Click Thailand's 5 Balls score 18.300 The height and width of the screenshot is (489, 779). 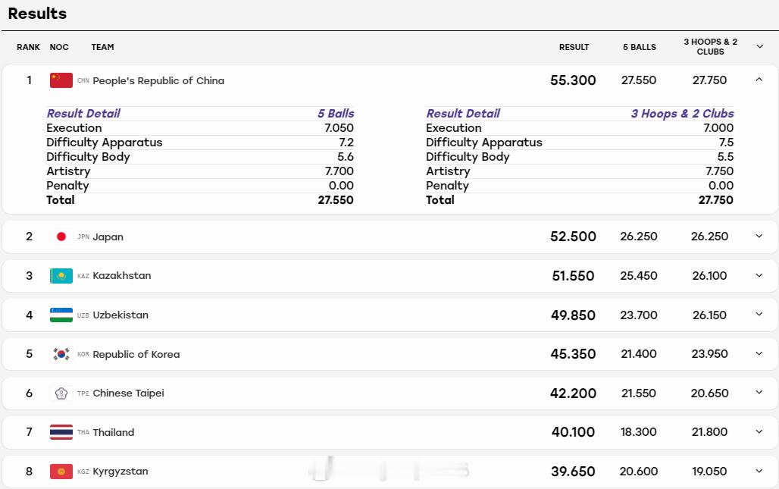coord(638,432)
